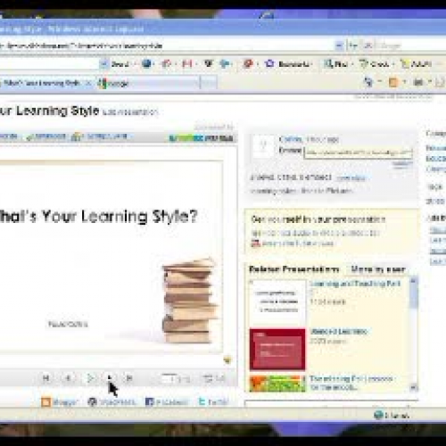Click the 'What's Your Learning Style?' slide

point(111,257)
